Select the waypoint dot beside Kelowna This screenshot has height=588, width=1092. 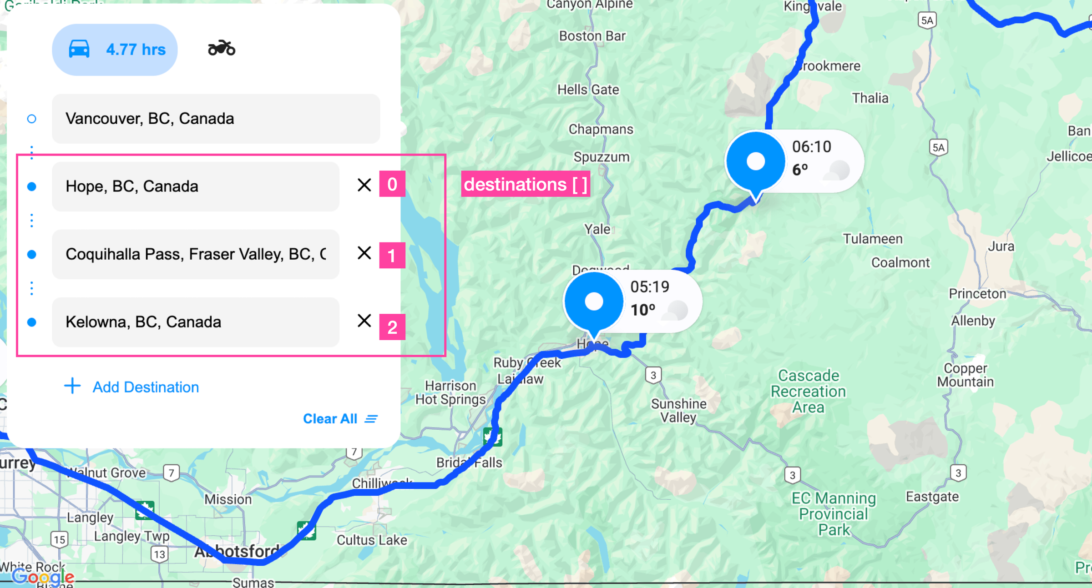coord(31,322)
